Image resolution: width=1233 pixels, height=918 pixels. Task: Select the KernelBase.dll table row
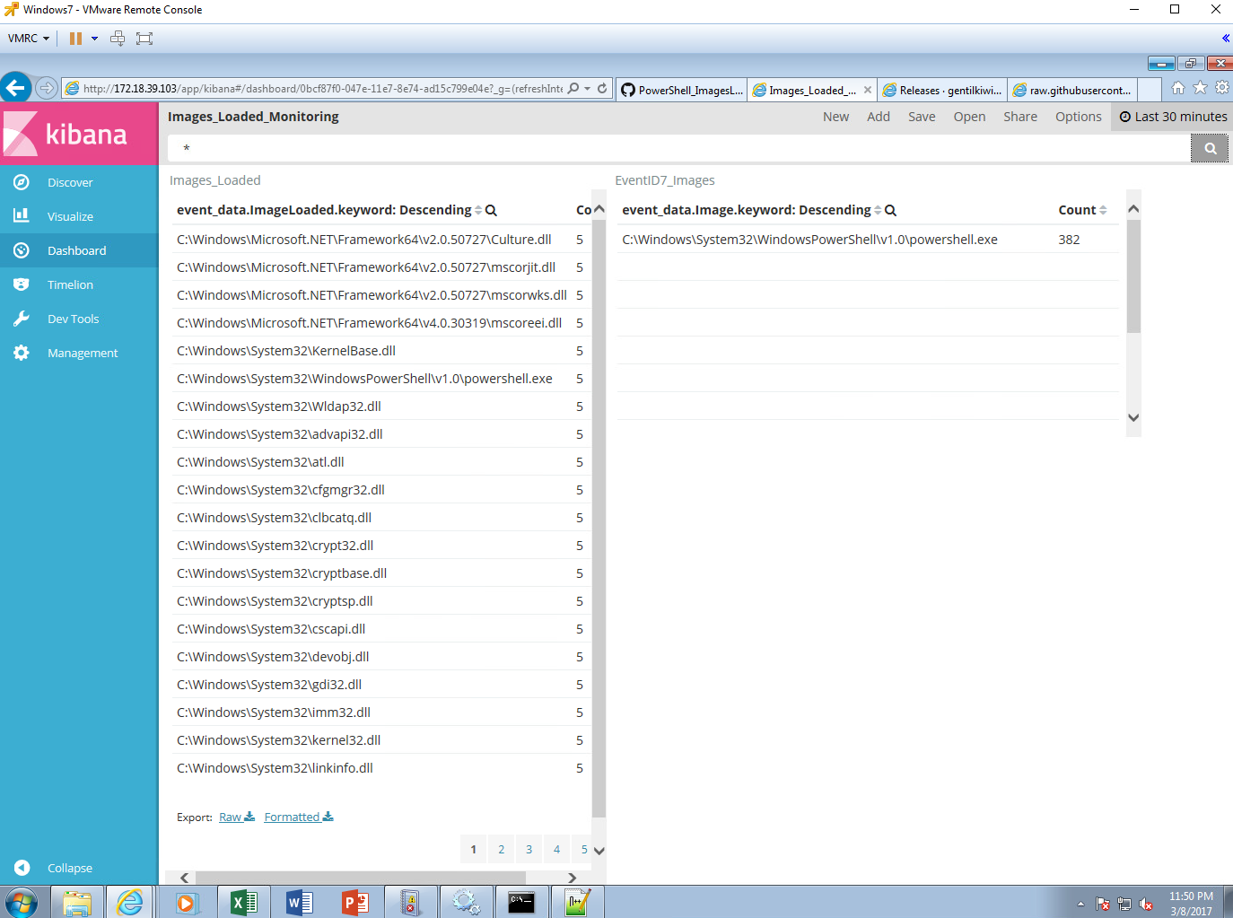(x=381, y=351)
